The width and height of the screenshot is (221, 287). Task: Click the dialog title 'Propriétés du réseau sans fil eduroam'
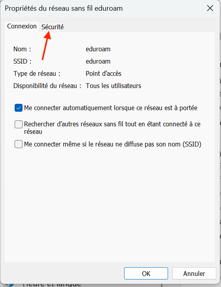point(64,8)
